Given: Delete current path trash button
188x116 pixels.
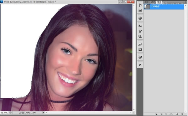Looking at the screenshot, I should click(x=182, y=114).
